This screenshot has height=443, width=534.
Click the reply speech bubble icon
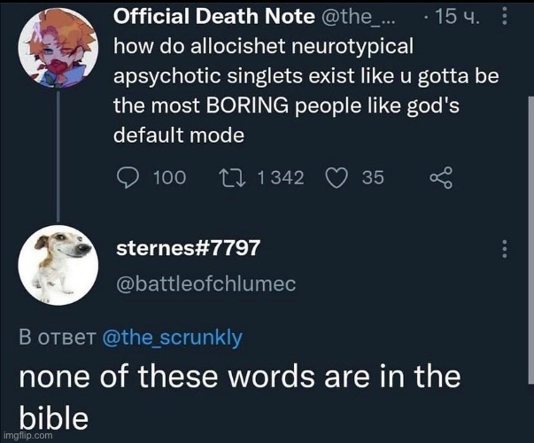(129, 178)
